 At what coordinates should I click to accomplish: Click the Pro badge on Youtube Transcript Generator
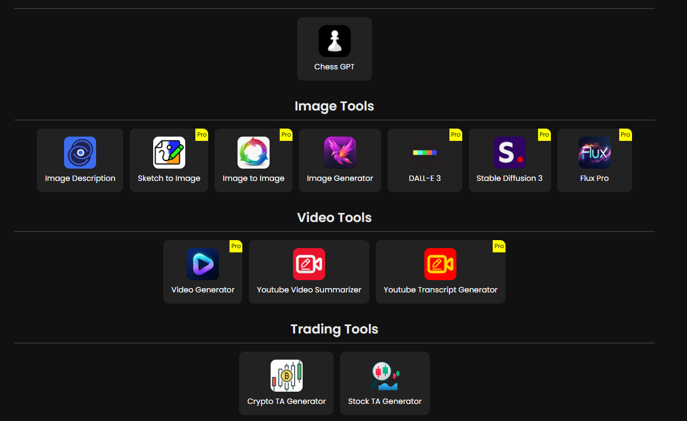tap(499, 247)
